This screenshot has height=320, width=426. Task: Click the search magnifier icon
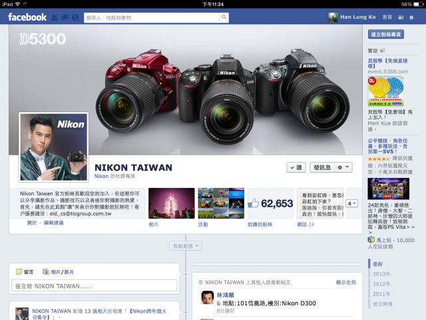224,17
